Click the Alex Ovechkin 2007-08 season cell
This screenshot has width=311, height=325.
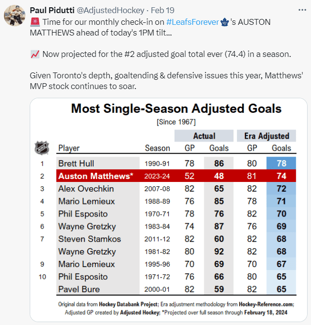coord(157,189)
